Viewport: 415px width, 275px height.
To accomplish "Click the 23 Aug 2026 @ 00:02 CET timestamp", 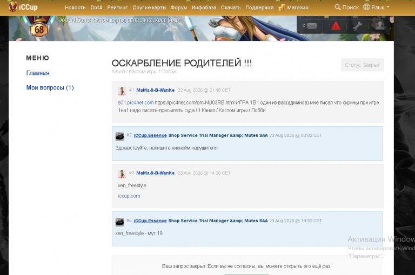I will 296,135.
